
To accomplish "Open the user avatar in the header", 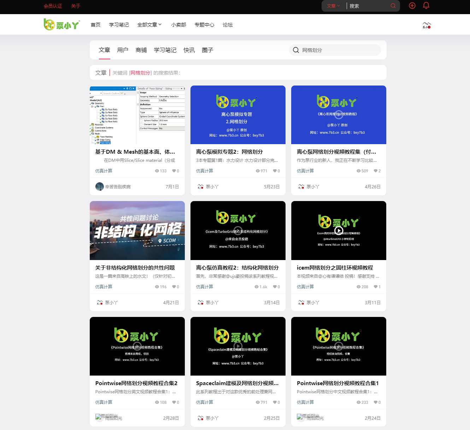I will [427, 25].
